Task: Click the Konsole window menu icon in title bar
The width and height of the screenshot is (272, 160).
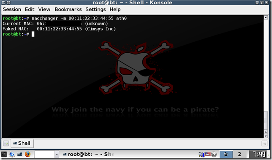Action: (x=3, y=3)
